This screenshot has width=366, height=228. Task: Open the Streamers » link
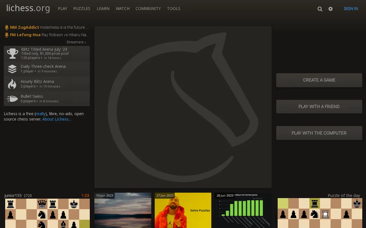point(76,42)
